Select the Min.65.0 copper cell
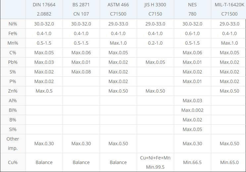 (229, 162)
